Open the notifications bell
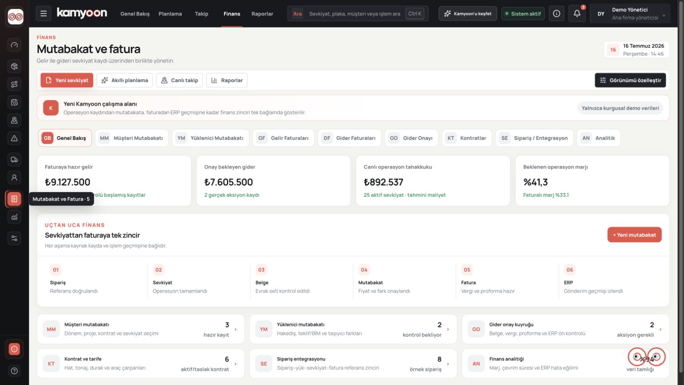The image size is (684, 385). (x=577, y=14)
